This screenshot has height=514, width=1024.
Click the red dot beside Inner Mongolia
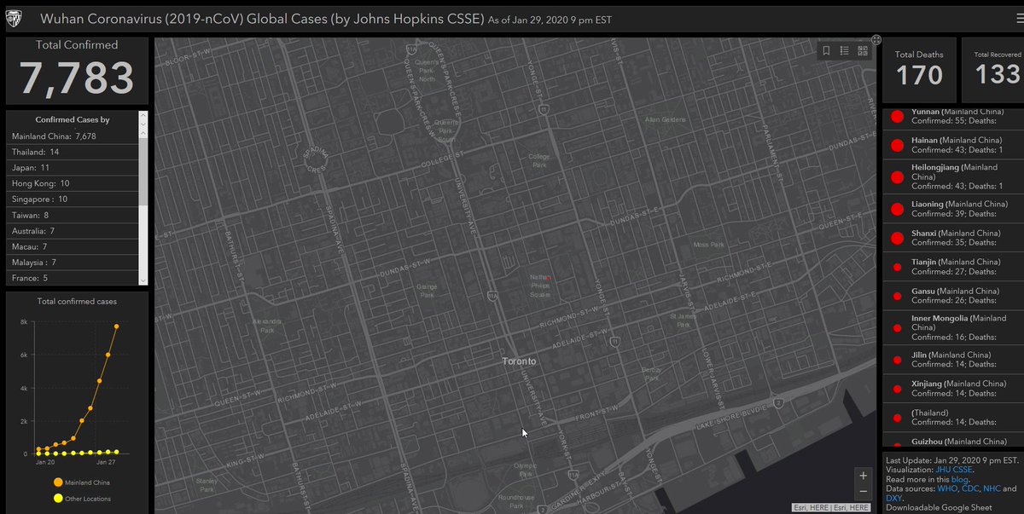pyautogui.click(x=897, y=327)
